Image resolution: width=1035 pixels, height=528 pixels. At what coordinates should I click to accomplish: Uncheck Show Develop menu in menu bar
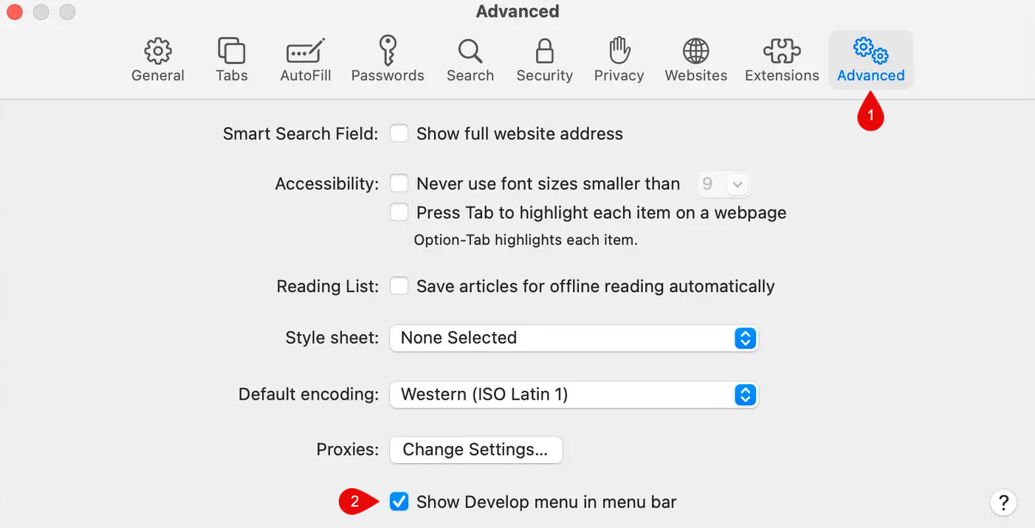coord(399,502)
